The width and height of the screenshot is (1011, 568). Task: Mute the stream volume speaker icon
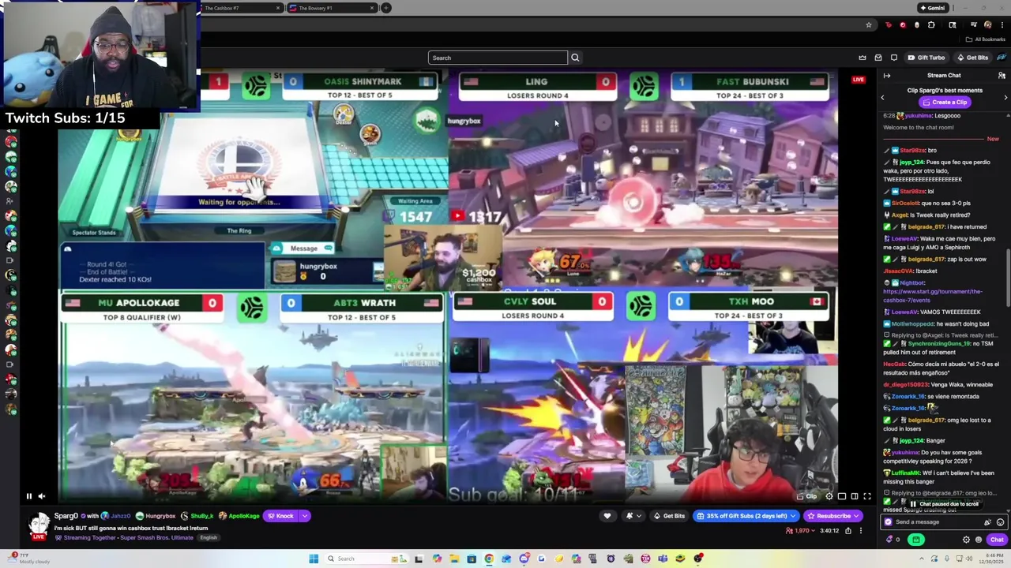[x=42, y=496]
